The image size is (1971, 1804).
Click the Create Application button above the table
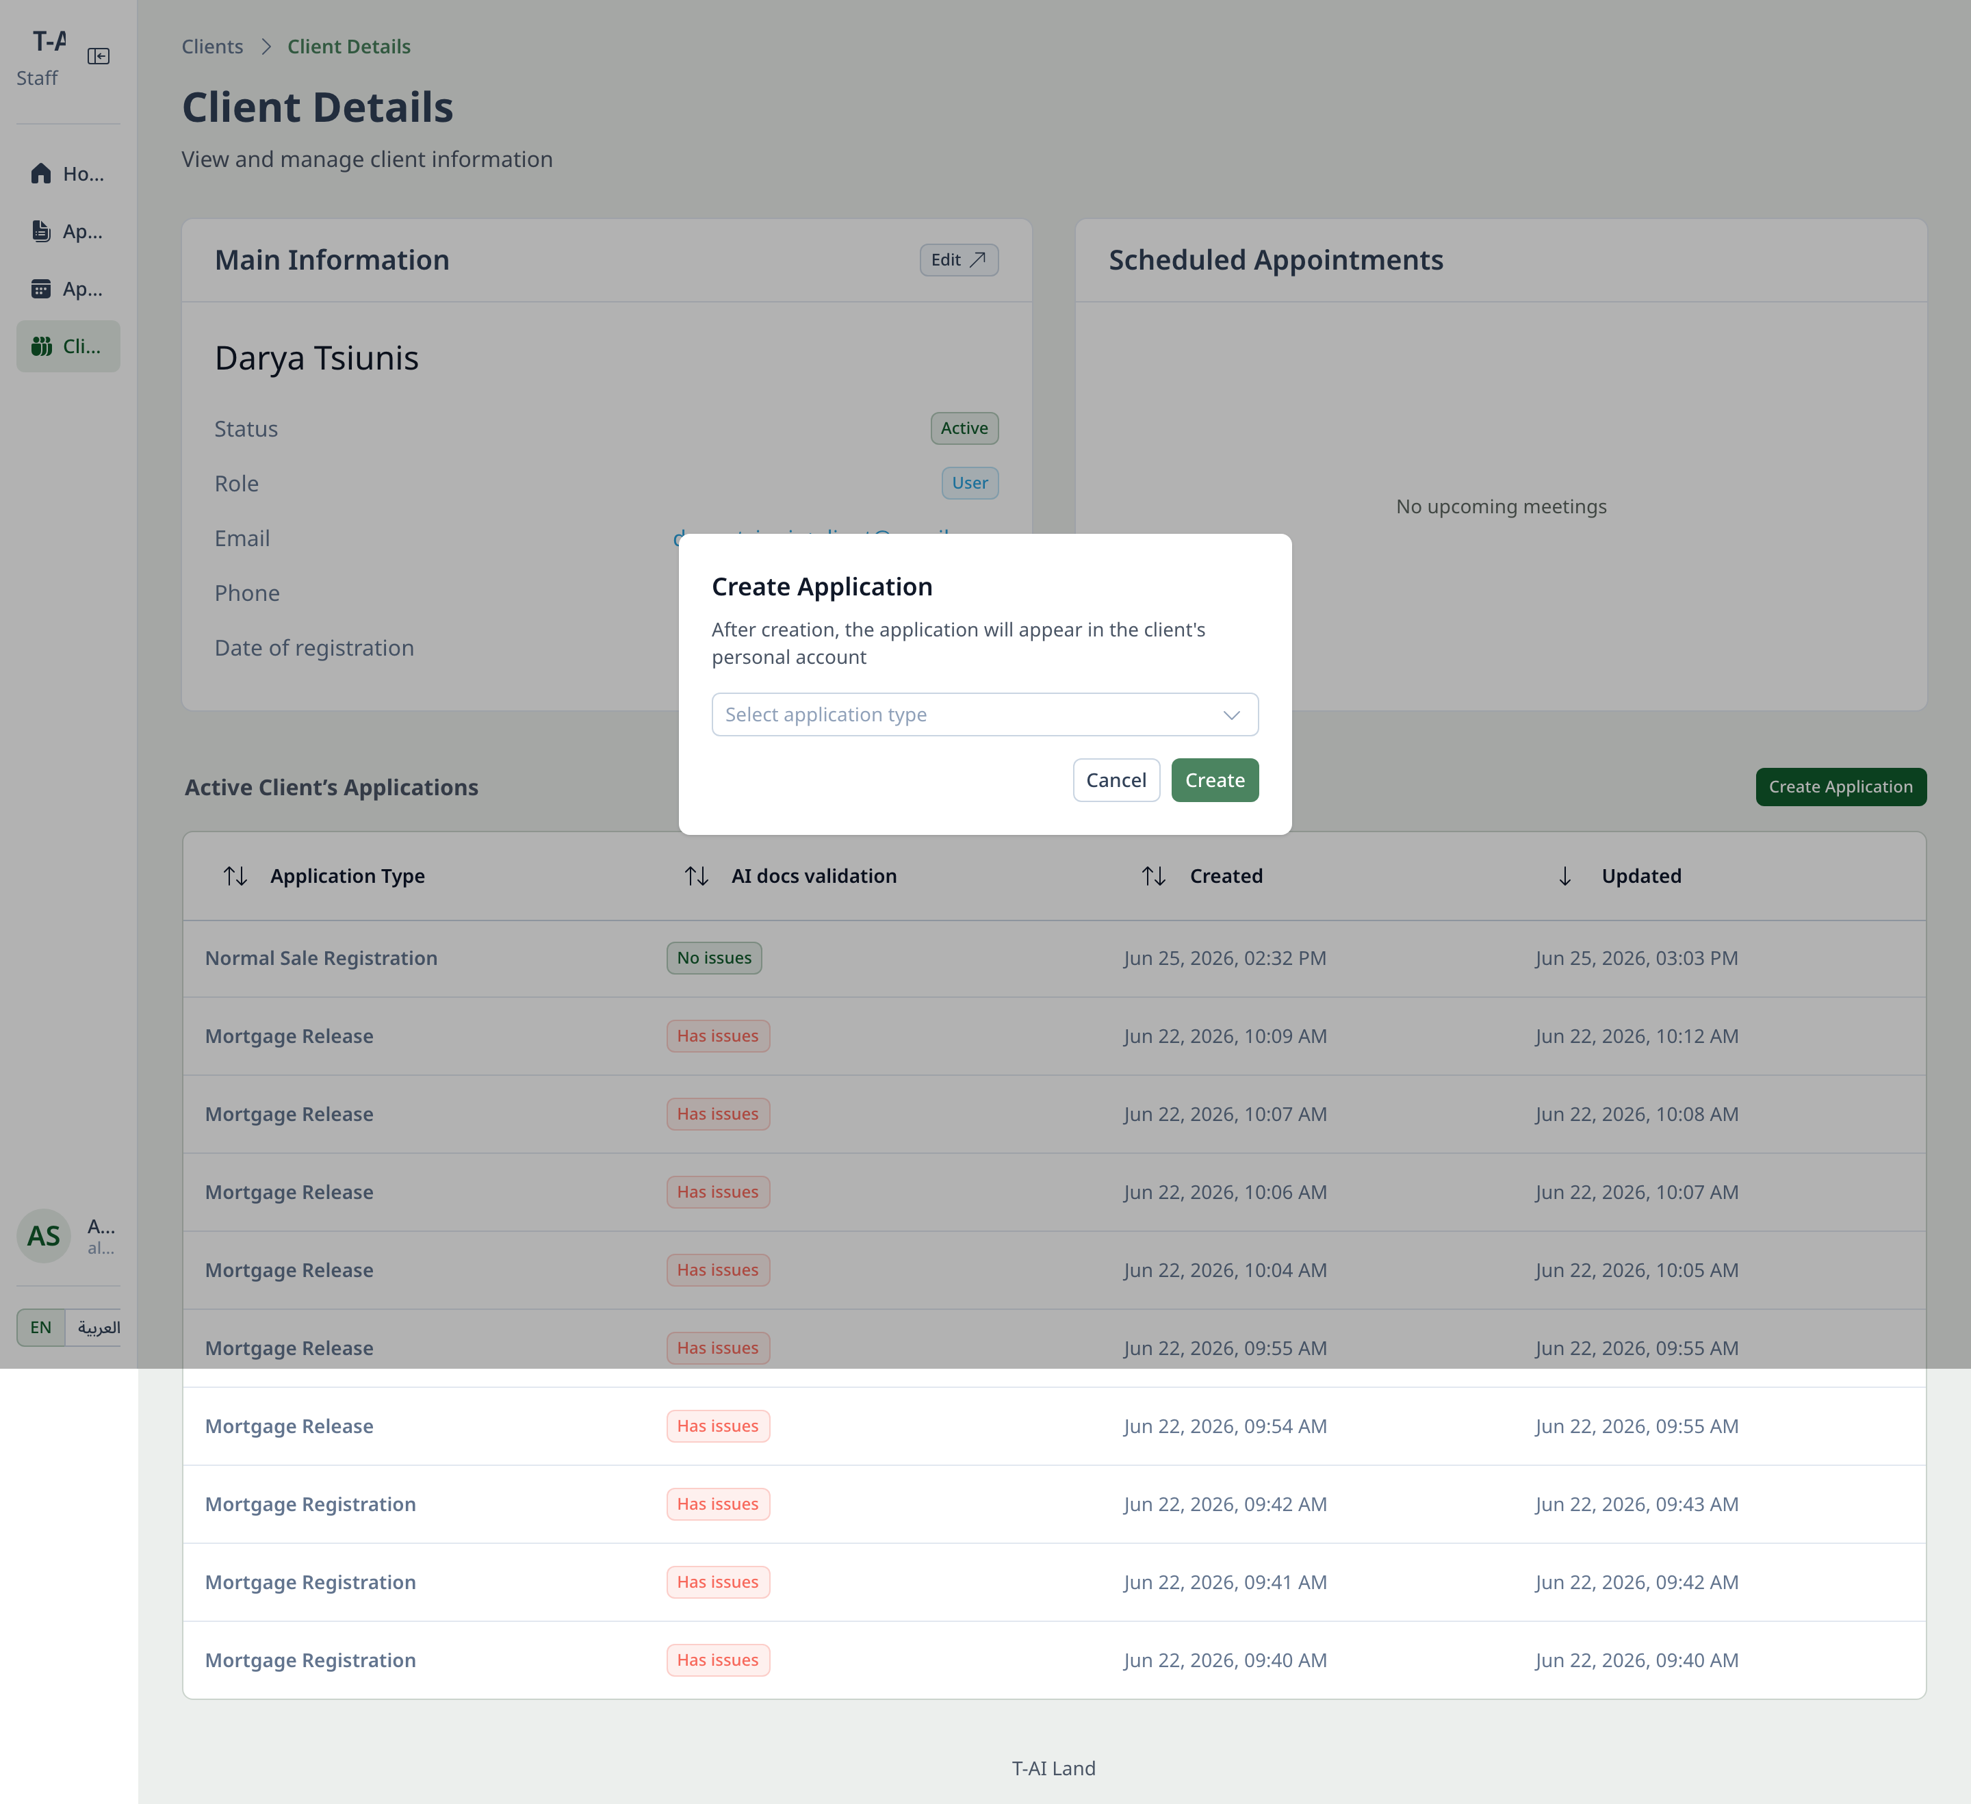pos(1840,787)
